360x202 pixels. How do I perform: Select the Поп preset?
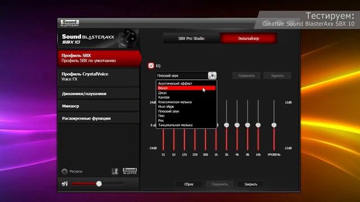pyautogui.click(x=186, y=116)
